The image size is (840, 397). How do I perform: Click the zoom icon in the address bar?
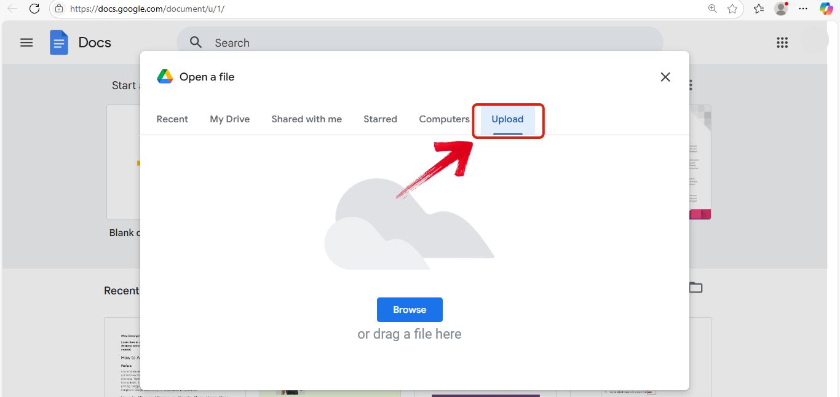712,9
